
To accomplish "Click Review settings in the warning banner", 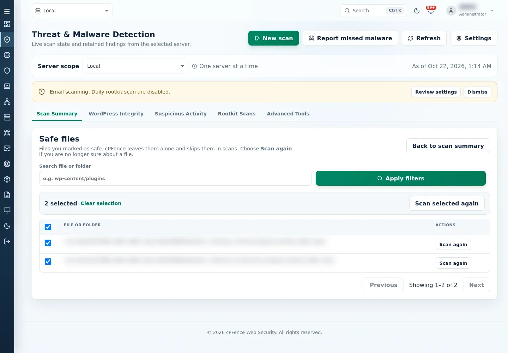I will (x=436, y=92).
